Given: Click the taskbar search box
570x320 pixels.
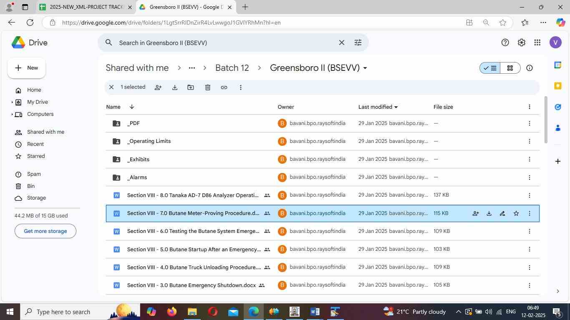Looking at the screenshot, I should coord(79,312).
